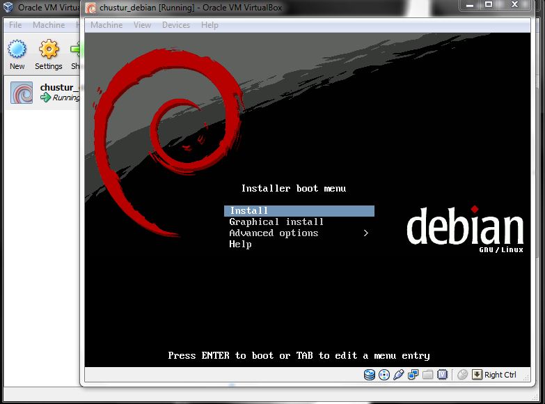Click the VM window resize grip corner
This screenshot has height=404, width=545.
coord(526,378)
